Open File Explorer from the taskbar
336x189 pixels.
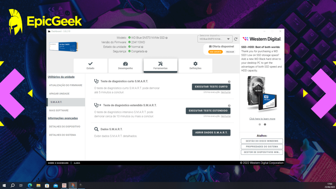point(38,185)
